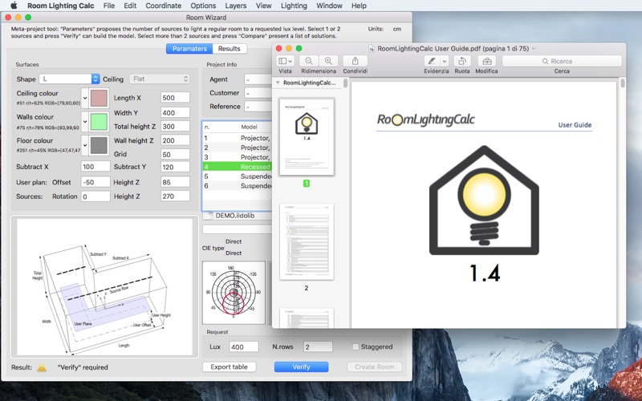This screenshot has height=401, width=642.
Task: Click the Subtract Y field
Action: click(x=175, y=167)
